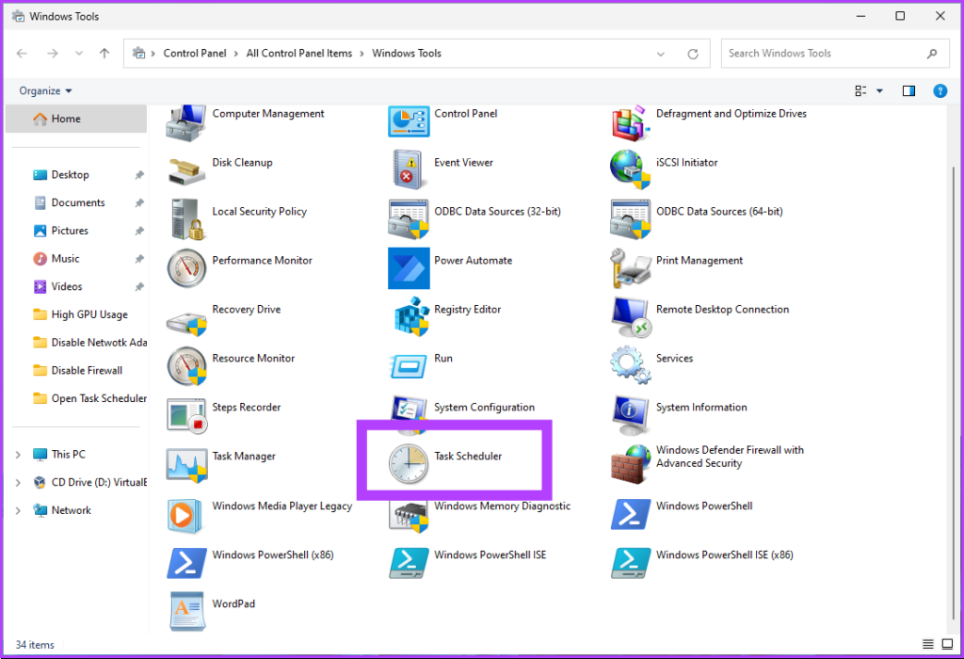
Task: Expand the Network tree node
Action: point(18,510)
